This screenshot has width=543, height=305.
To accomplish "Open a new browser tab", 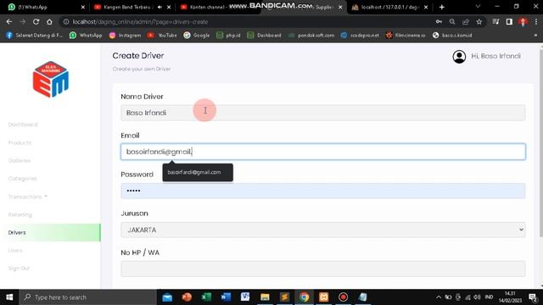I will (x=441, y=7).
